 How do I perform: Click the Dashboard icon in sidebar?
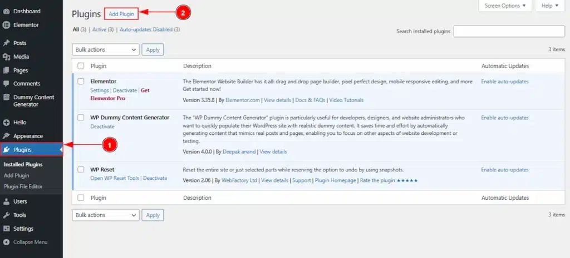(6, 11)
